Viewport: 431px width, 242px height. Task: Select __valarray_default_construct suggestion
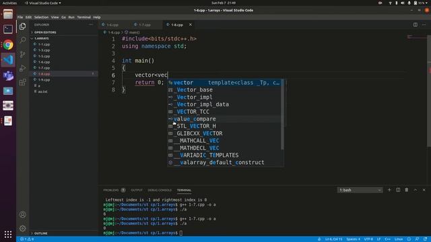coord(224,163)
